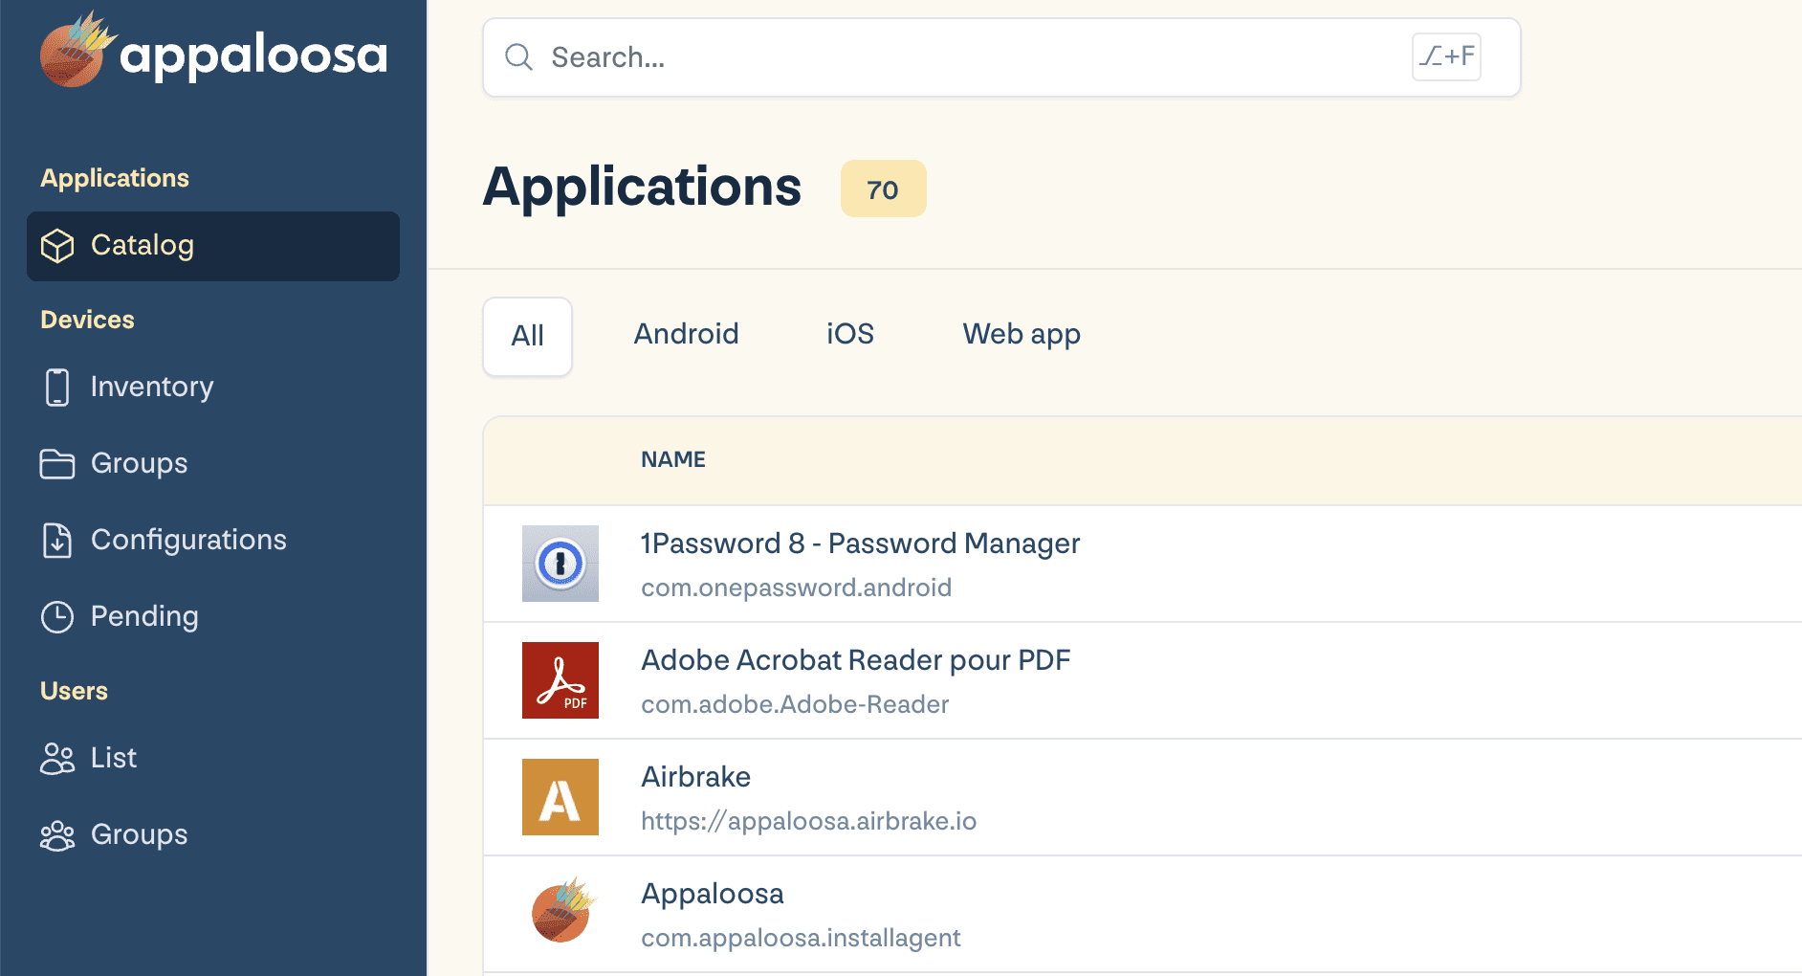
Task: Click the search keyboard shortcut badge
Action: (x=1446, y=56)
